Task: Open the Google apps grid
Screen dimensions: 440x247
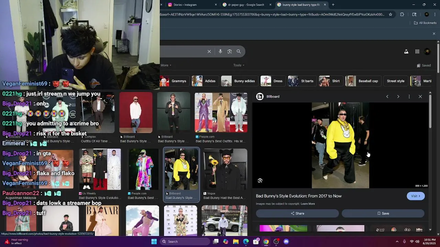Action: click(x=417, y=51)
